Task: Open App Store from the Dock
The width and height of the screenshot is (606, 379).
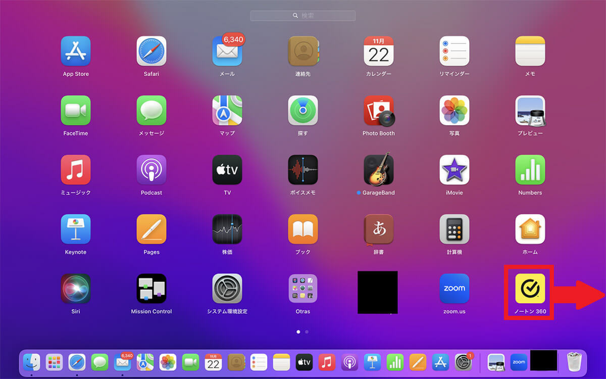Action: click(440, 362)
